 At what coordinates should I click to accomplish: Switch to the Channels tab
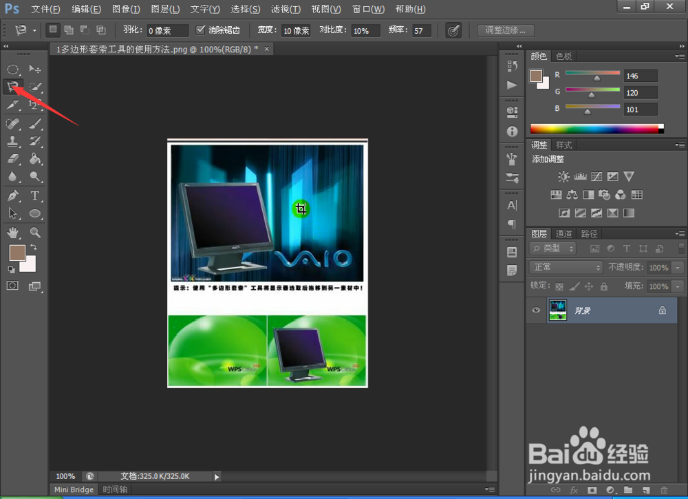click(563, 233)
